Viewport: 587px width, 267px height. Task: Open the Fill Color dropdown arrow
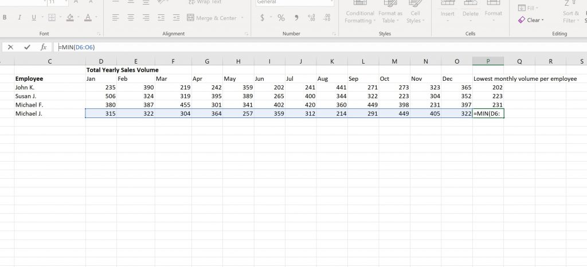(x=79, y=18)
